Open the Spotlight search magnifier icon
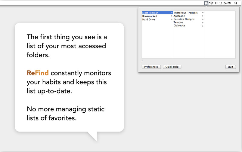242x152 pixels. pos(236,3)
